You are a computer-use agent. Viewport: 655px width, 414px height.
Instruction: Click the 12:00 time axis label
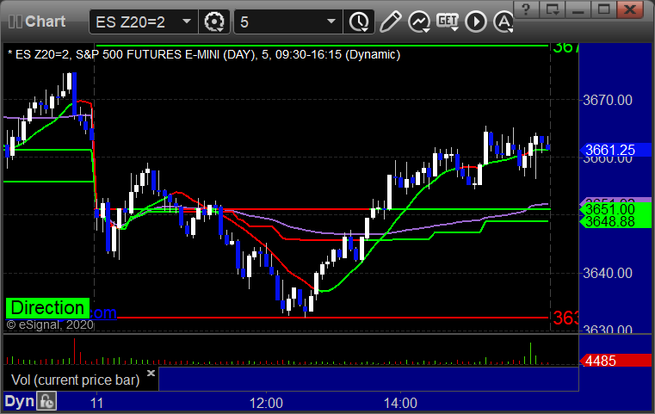point(266,403)
